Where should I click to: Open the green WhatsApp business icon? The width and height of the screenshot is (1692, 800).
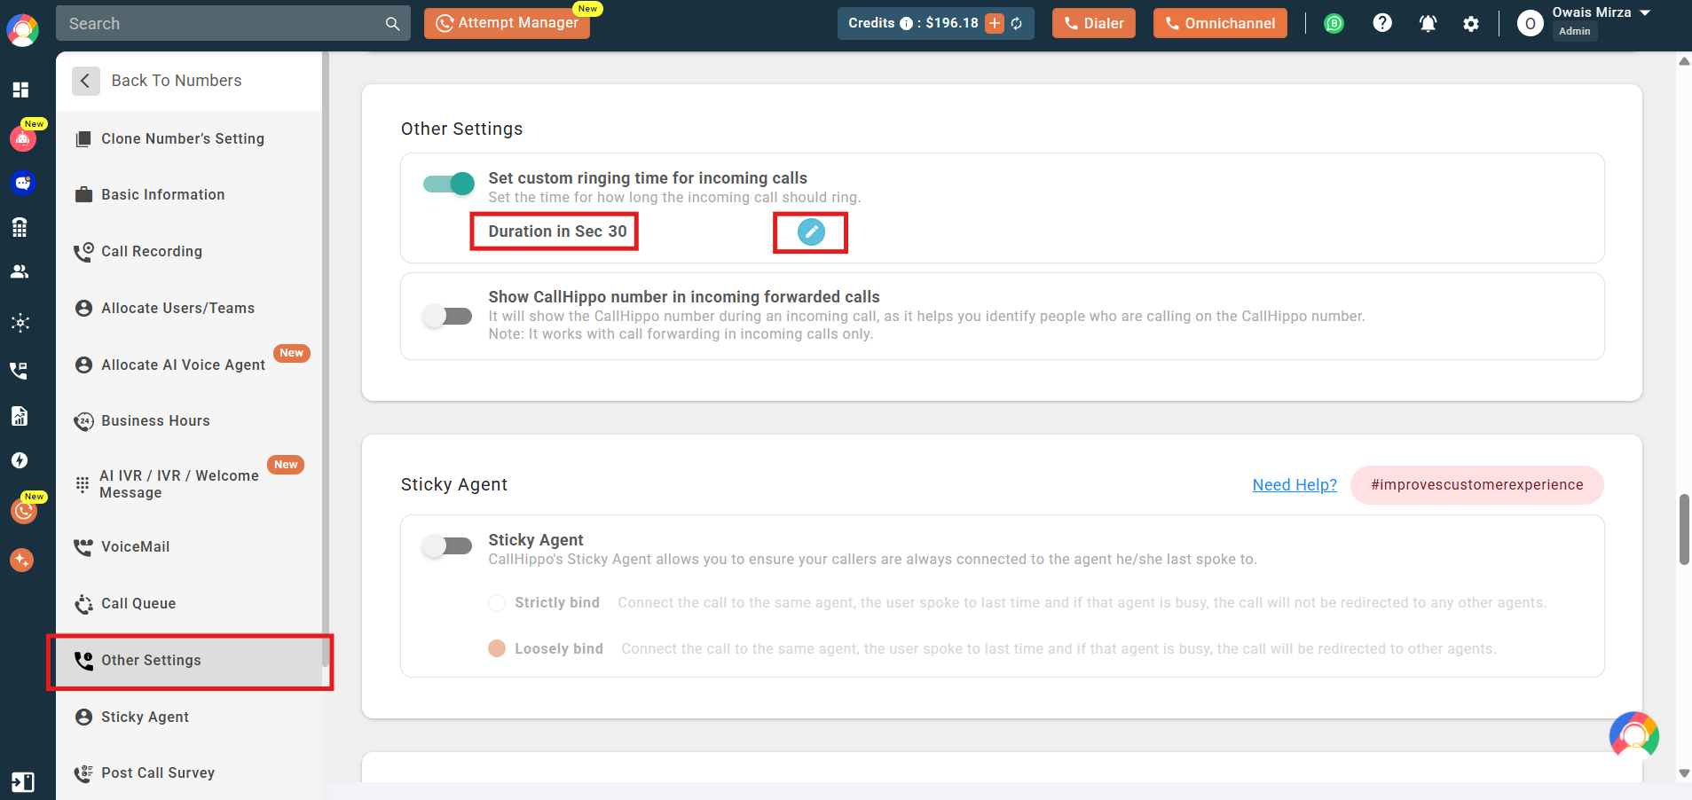(1334, 24)
